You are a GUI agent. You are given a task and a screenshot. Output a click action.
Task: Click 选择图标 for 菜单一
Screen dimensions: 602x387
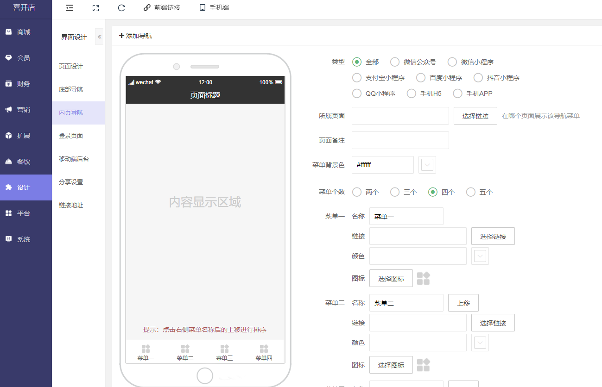[391, 278]
